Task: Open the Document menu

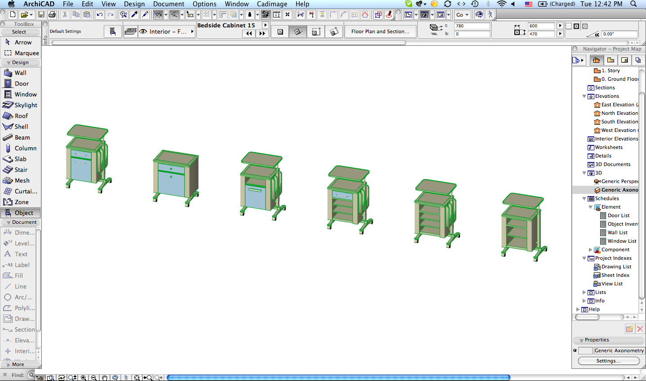Action: click(168, 4)
